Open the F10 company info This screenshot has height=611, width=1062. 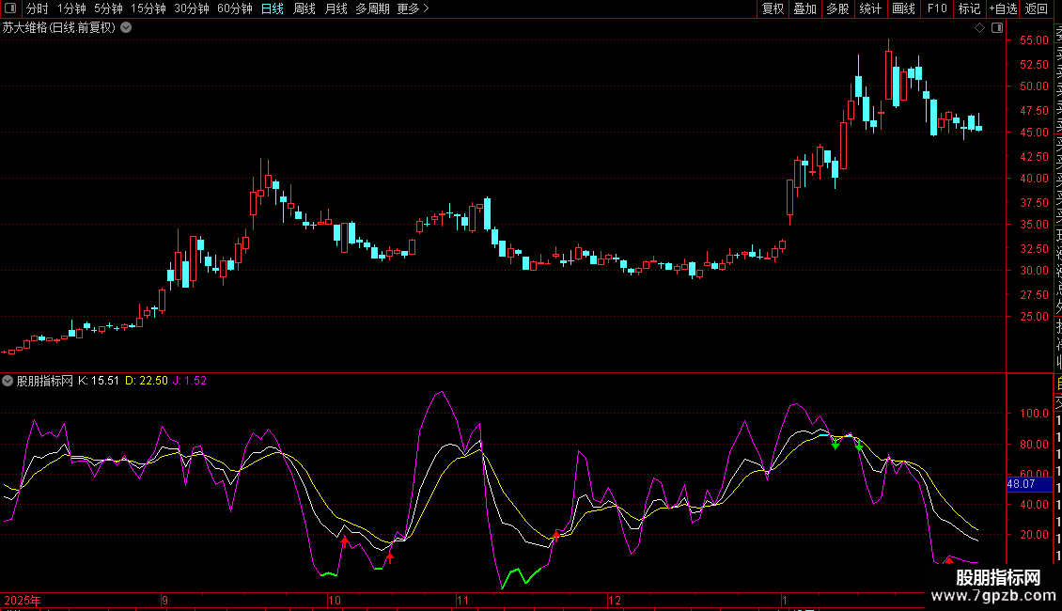coord(937,8)
